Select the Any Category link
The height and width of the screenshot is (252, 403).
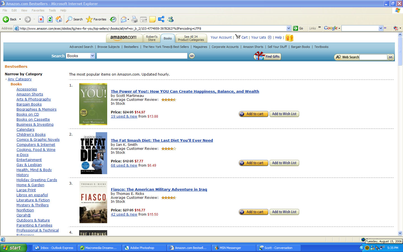click(x=20, y=79)
